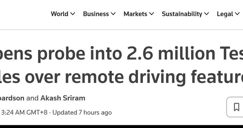This screenshot has height=128, width=243.
Task: Open the first author's partially visible name
Action: point(12,98)
